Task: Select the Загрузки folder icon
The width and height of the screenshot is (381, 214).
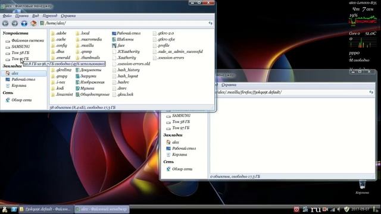Action: [77, 76]
